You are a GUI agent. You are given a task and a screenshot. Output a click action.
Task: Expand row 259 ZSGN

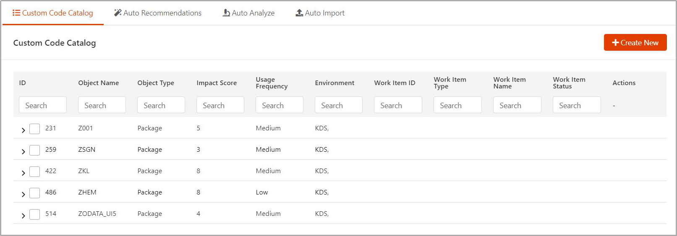(x=23, y=151)
